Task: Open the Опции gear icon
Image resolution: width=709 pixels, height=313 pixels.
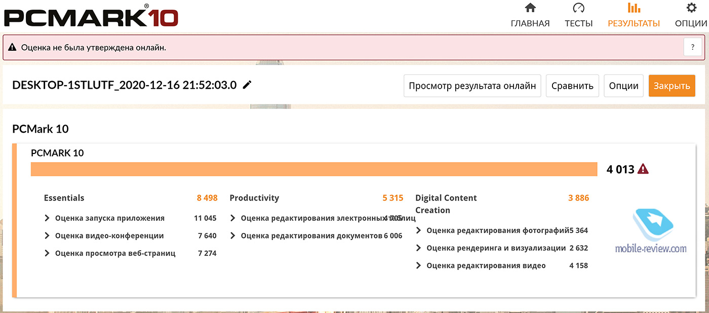Action: pos(691,8)
